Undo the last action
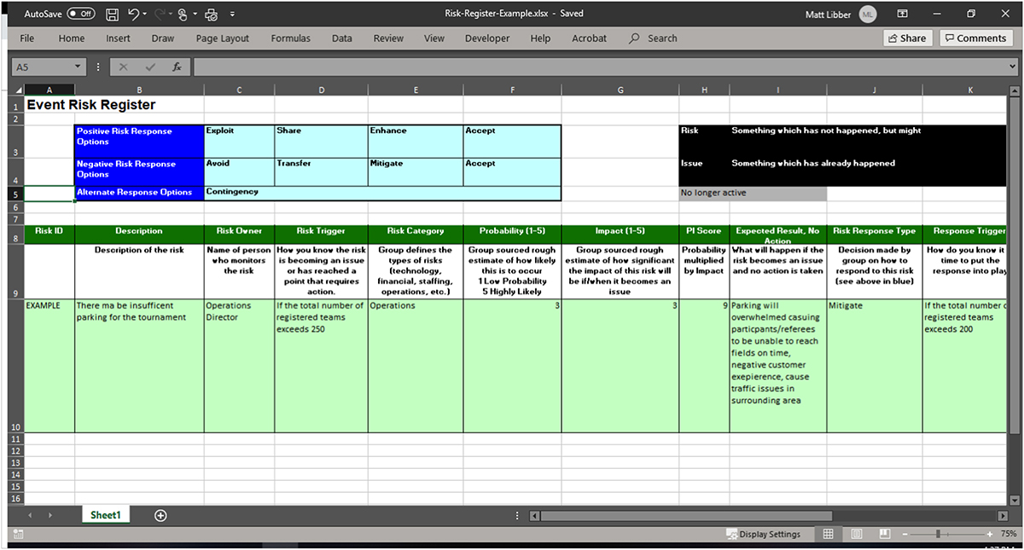Viewport: 1024px width, 550px height. [x=133, y=14]
